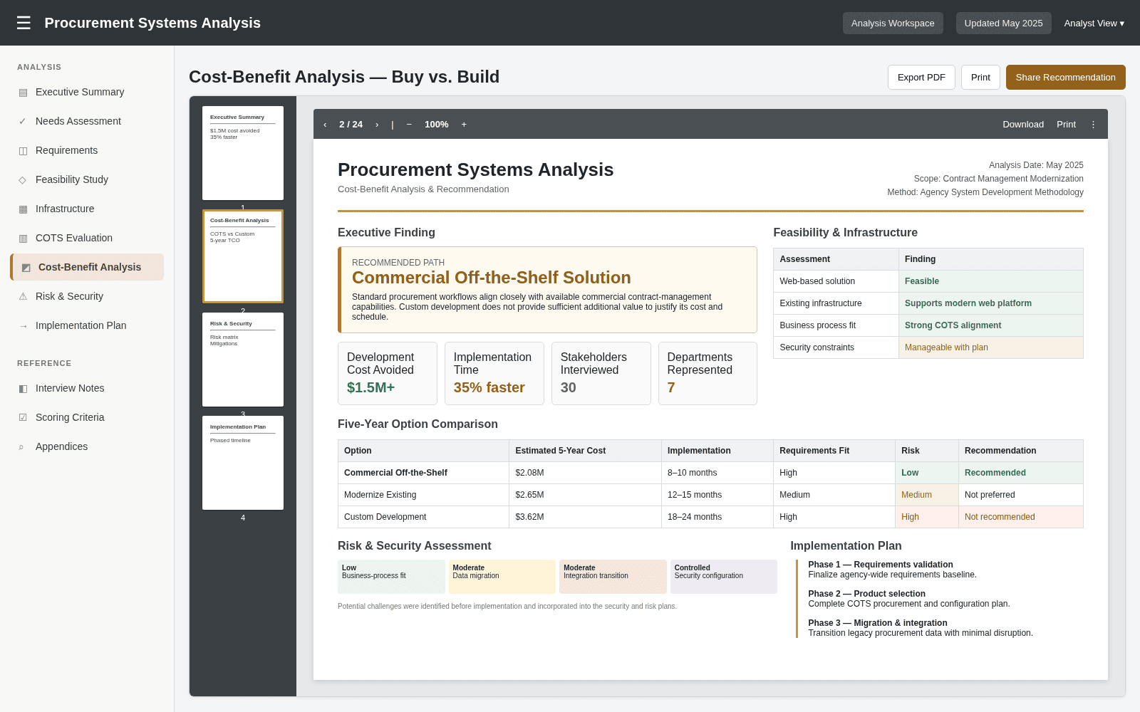Click the Scoring Criteria checkbox icon
Viewport: 1140px width, 712px height.
point(23,418)
